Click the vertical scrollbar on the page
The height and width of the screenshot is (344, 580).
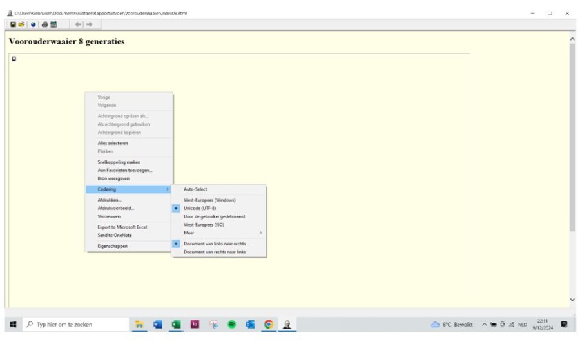(x=572, y=142)
